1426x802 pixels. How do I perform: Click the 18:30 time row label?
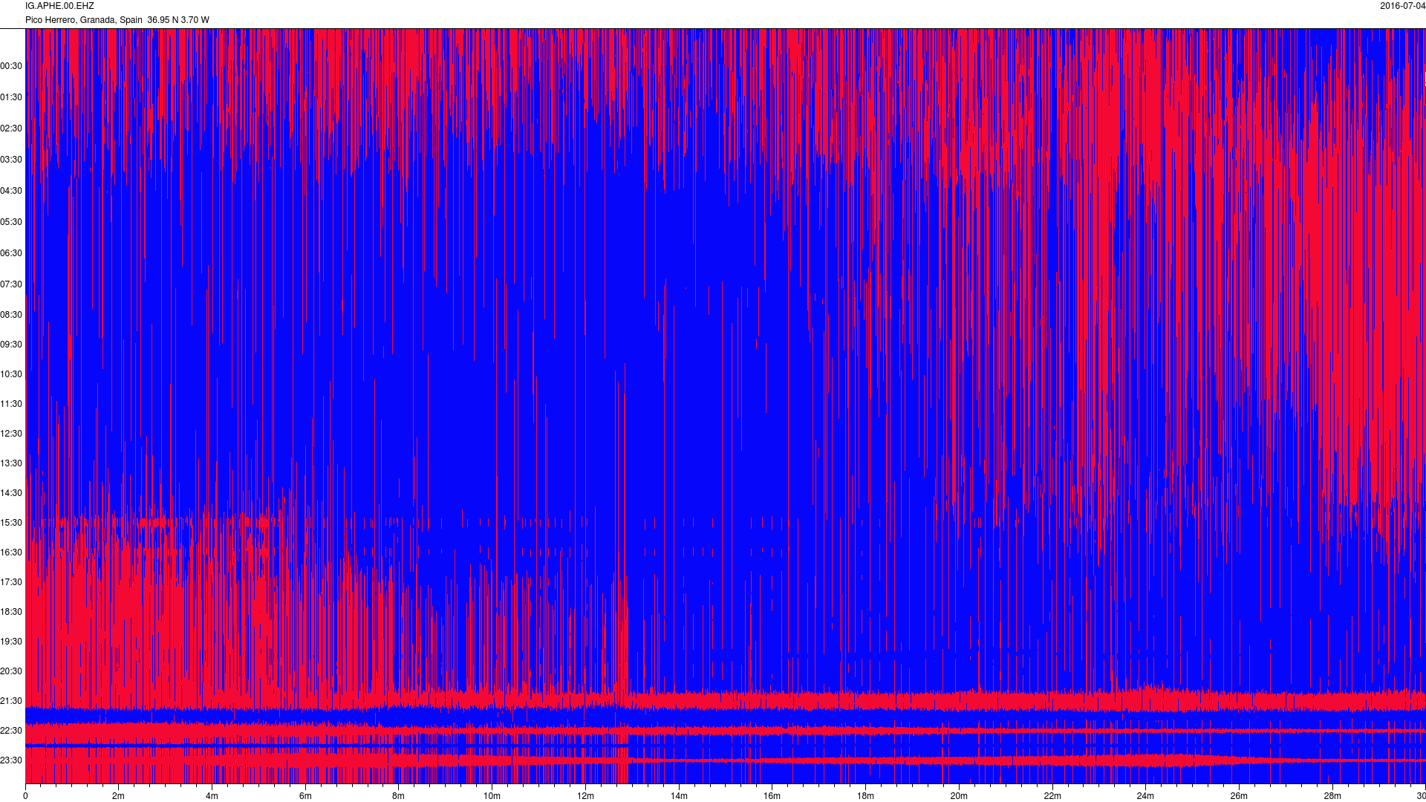[11, 612]
